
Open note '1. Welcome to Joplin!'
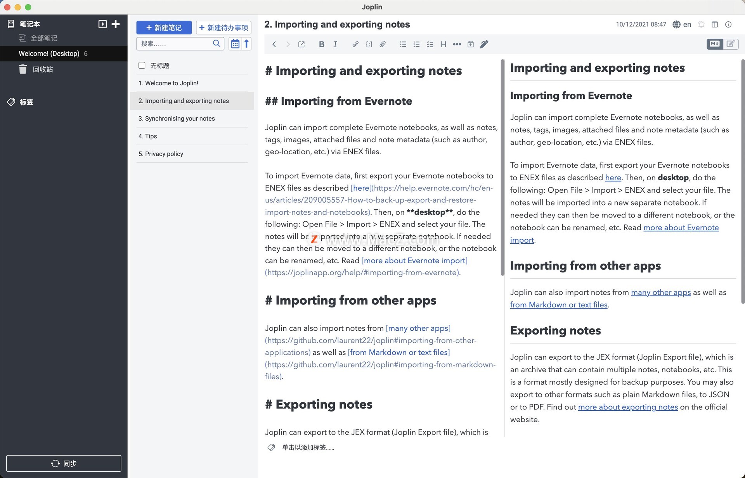[x=192, y=83]
